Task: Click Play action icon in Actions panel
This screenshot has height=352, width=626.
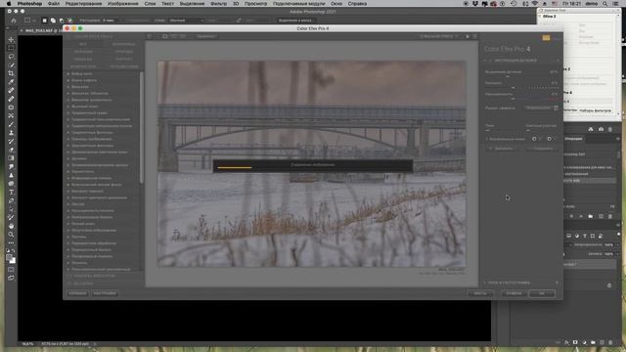Action: tap(581, 216)
